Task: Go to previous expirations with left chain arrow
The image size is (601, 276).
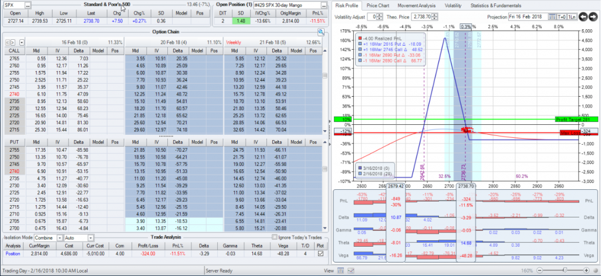Action: 8,42
